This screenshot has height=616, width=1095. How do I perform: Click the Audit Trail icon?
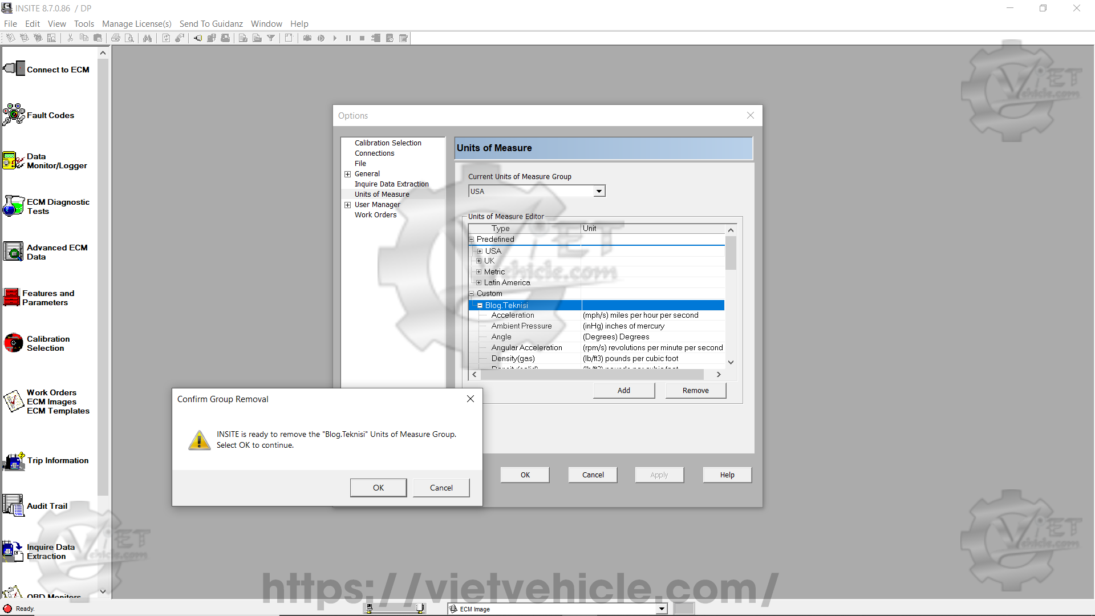(13, 505)
